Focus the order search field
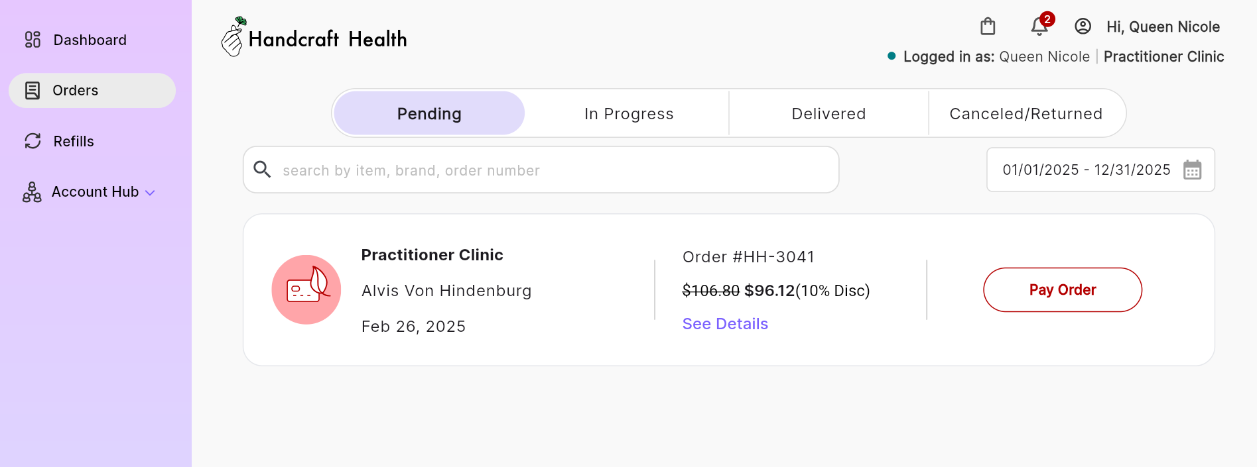 point(551,170)
